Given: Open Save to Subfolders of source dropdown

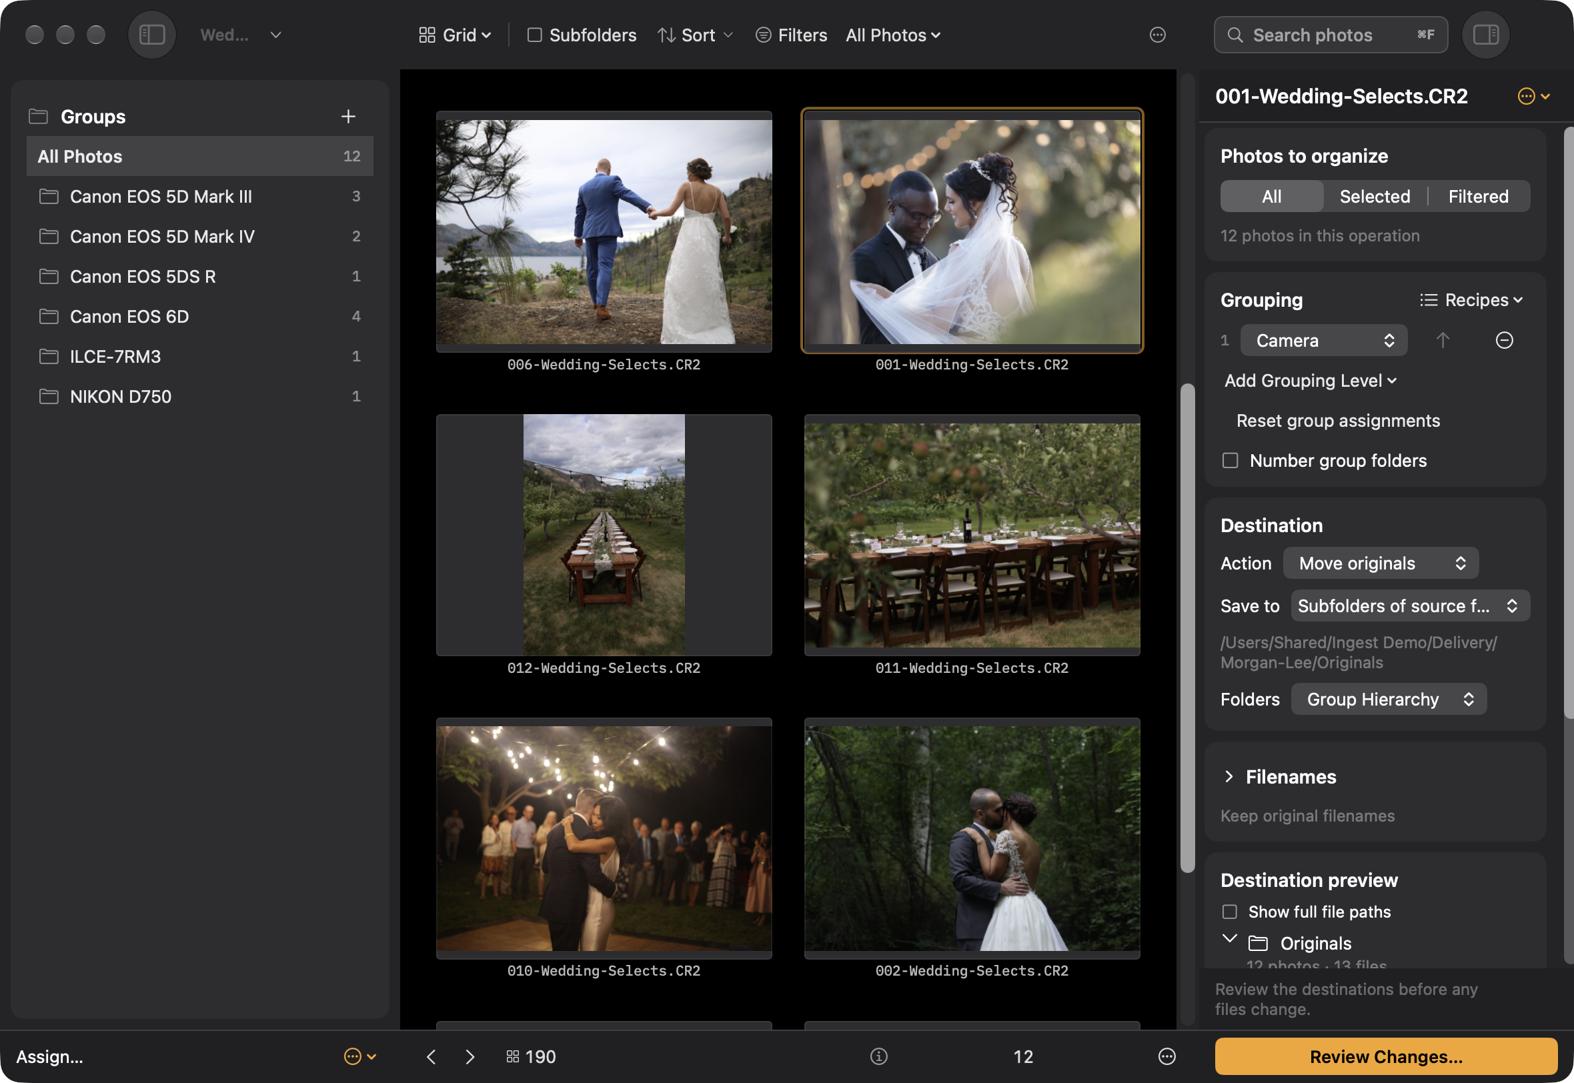Looking at the screenshot, I should [x=1410, y=606].
